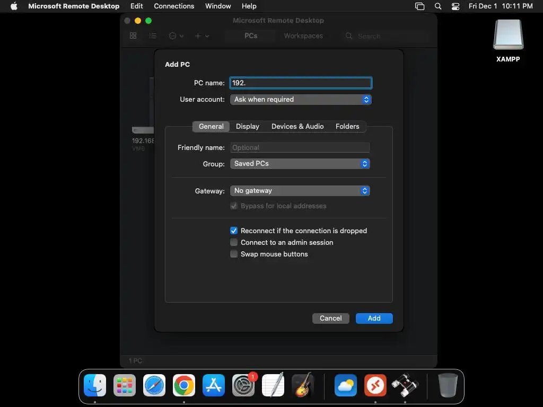The image size is (543, 407).
Task: Open the XAMPP drive on desktop
Action: [x=508, y=41]
